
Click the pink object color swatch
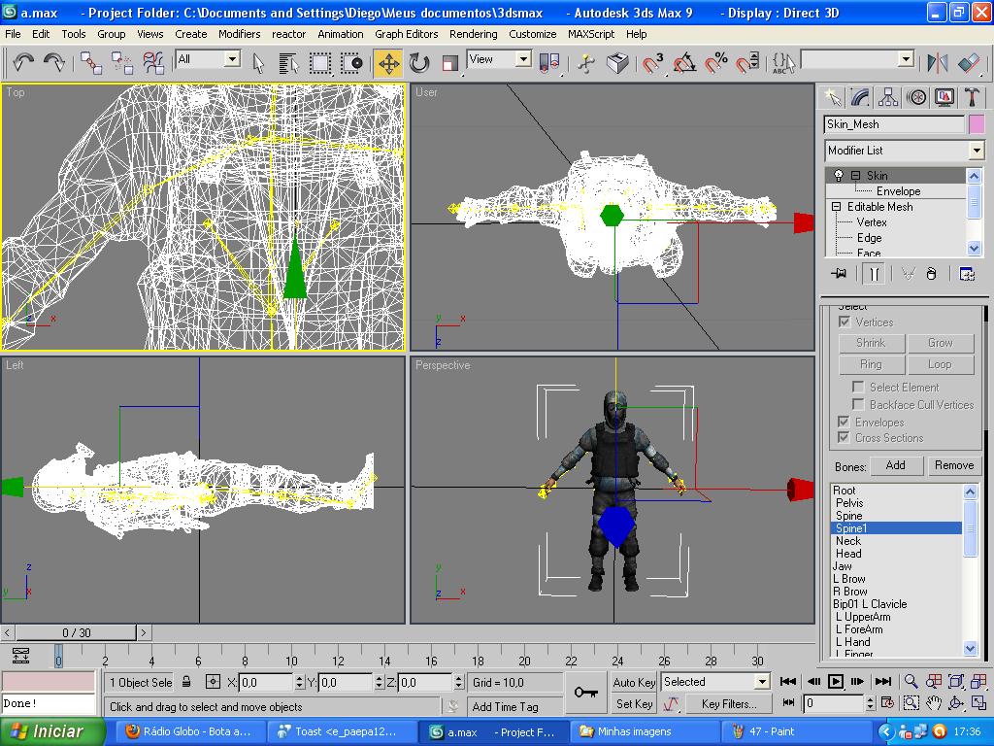(976, 124)
